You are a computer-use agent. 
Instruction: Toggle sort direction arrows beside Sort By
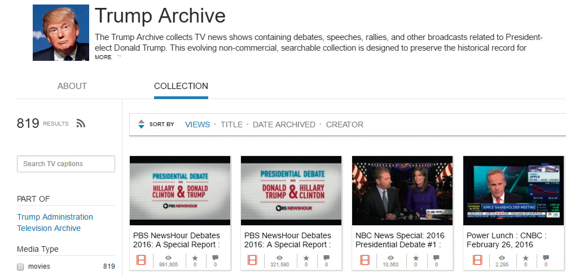[x=142, y=124]
